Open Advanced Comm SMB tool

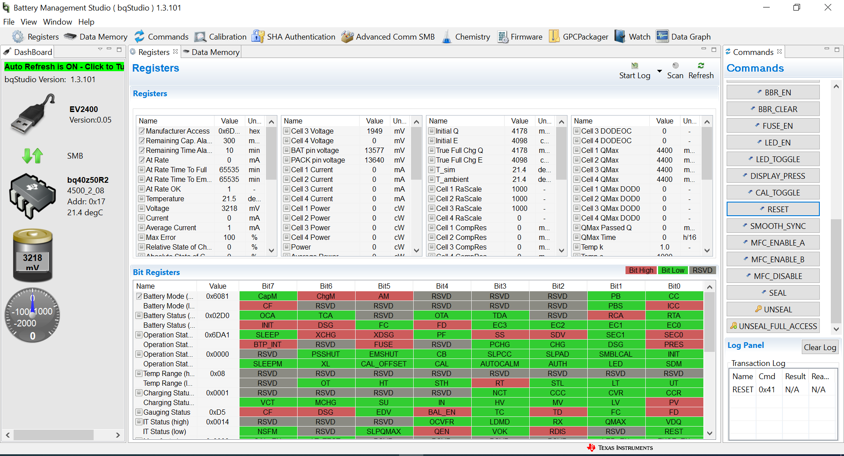pos(388,37)
